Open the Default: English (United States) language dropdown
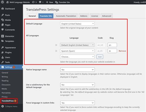This screenshot has width=146, height=112. click(x=77, y=45)
